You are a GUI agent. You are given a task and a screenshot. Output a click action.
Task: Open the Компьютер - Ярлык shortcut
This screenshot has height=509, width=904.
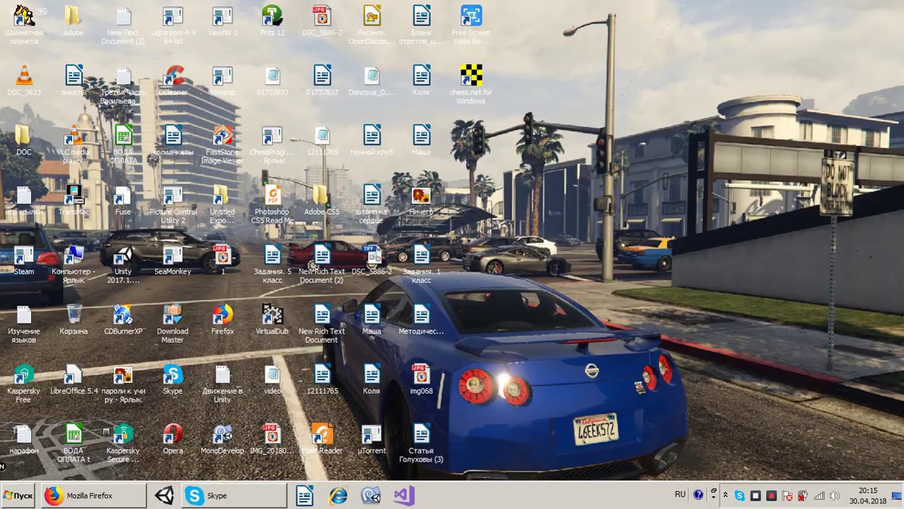click(73, 263)
